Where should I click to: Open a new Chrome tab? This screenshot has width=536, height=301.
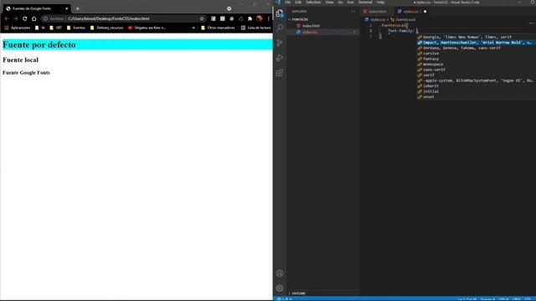pyautogui.click(x=78, y=8)
